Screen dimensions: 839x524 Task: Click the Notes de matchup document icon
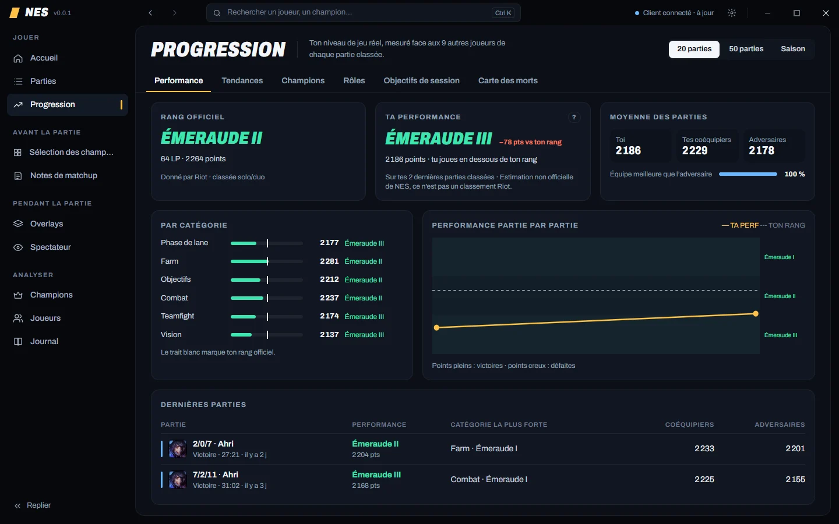pyautogui.click(x=18, y=176)
